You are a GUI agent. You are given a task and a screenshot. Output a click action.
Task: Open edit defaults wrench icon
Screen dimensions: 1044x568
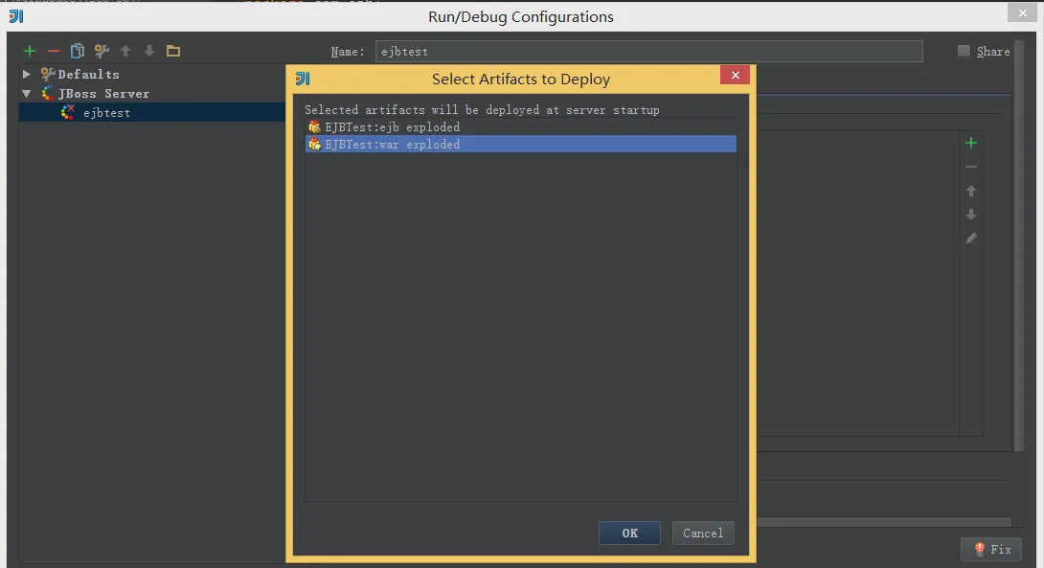click(102, 51)
